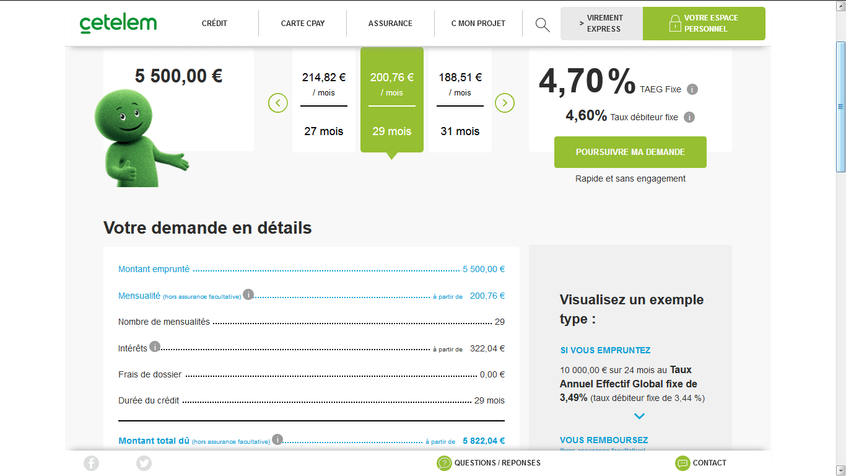Click the 5 500,00 € amount field
This screenshot has width=846, height=476.
coord(178,76)
